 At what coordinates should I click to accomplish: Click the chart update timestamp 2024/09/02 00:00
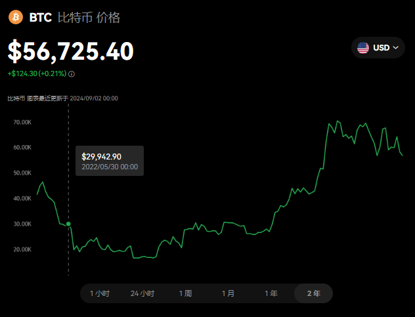(x=94, y=98)
